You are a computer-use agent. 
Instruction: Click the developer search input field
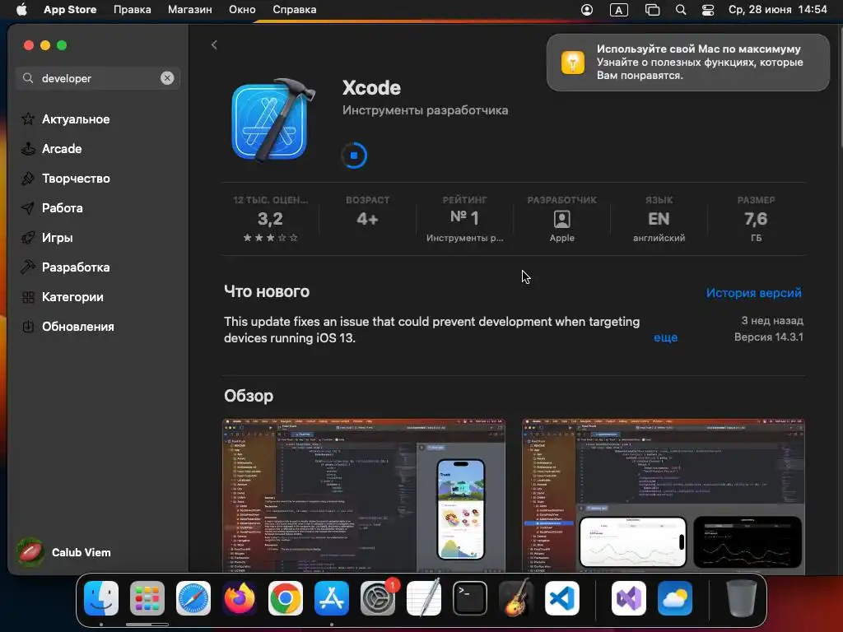click(98, 78)
